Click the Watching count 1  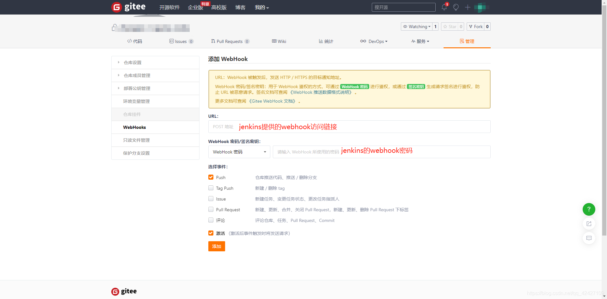click(x=435, y=27)
